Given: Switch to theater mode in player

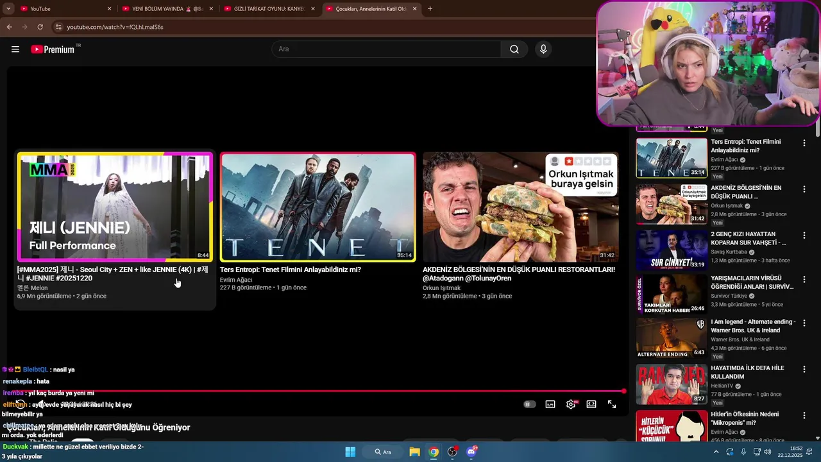Looking at the screenshot, I should [591, 404].
